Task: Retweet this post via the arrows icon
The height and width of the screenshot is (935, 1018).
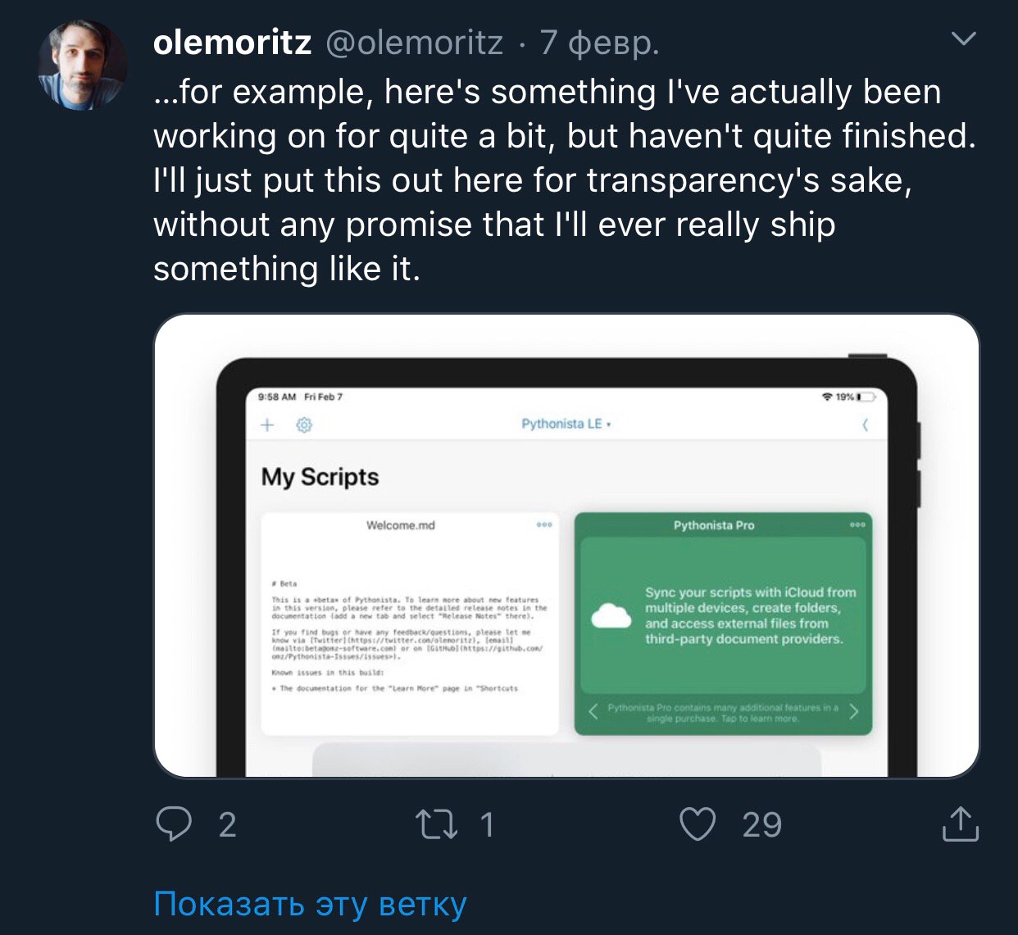Action: pos(436,824)
